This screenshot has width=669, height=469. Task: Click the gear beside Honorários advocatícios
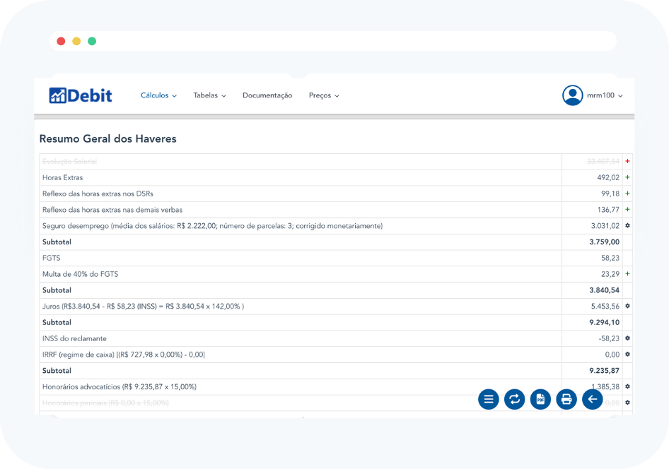click(x=627, y=386)
